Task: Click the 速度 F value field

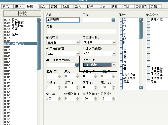Action: coord(88,87)
